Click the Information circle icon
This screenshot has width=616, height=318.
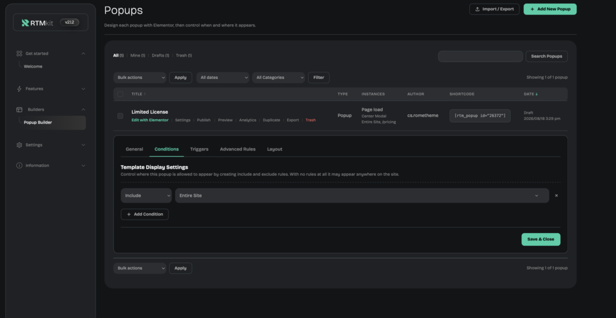point(19,166)
